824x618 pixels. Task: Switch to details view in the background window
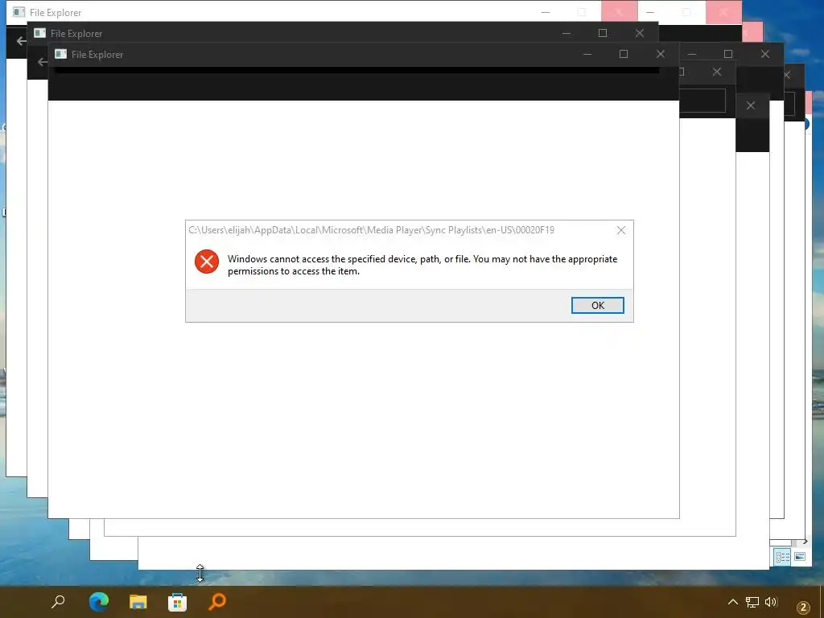pos(782,557)
